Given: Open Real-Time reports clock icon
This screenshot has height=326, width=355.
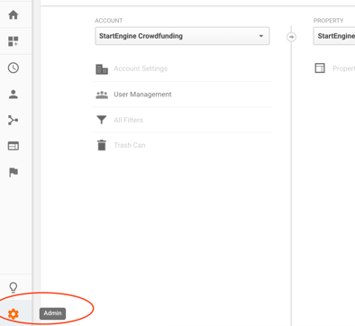Looking at the screenshot, I should (14, 68).
